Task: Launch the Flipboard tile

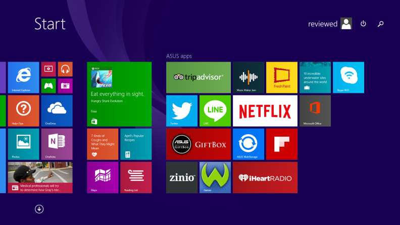Action: 282,144
